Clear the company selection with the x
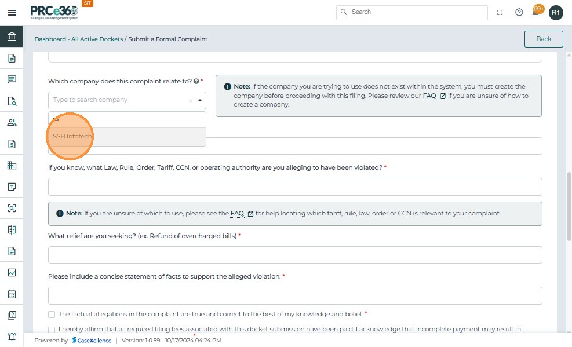 (x=190, y=101)
